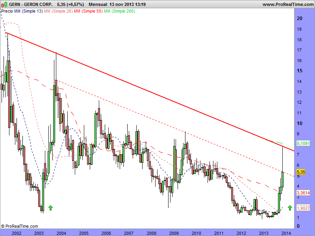Click the 2014 year label
The width and height of the screenshot is (315, 236).
tap(286, 233)
